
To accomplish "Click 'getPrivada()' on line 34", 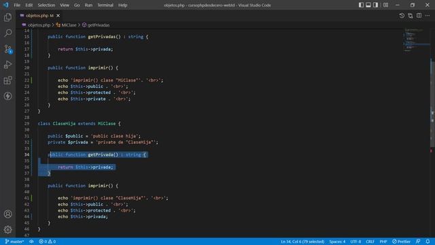I will [103, 154].
